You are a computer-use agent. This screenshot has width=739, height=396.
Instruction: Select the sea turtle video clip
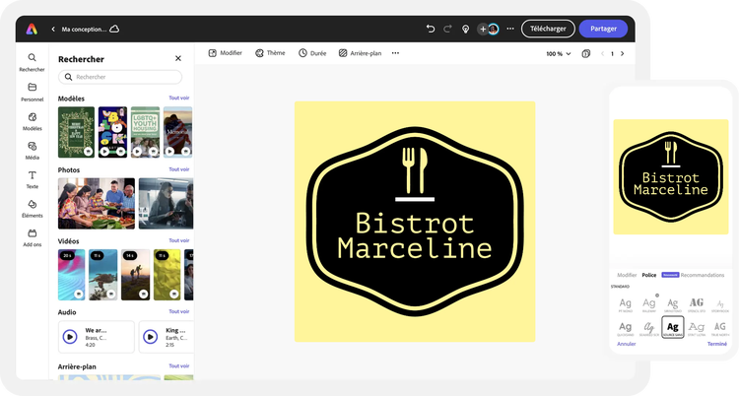pos(103,275)
